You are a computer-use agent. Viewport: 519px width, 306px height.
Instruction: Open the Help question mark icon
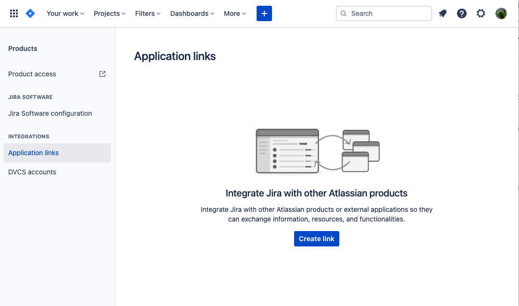pyautogui.click(x=462, y=13)
